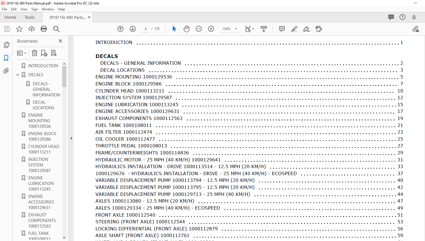Image resolution: width=425 pixels, height=241 pixels.
Task: Click the page number input field
Action: tap(146, 29)
